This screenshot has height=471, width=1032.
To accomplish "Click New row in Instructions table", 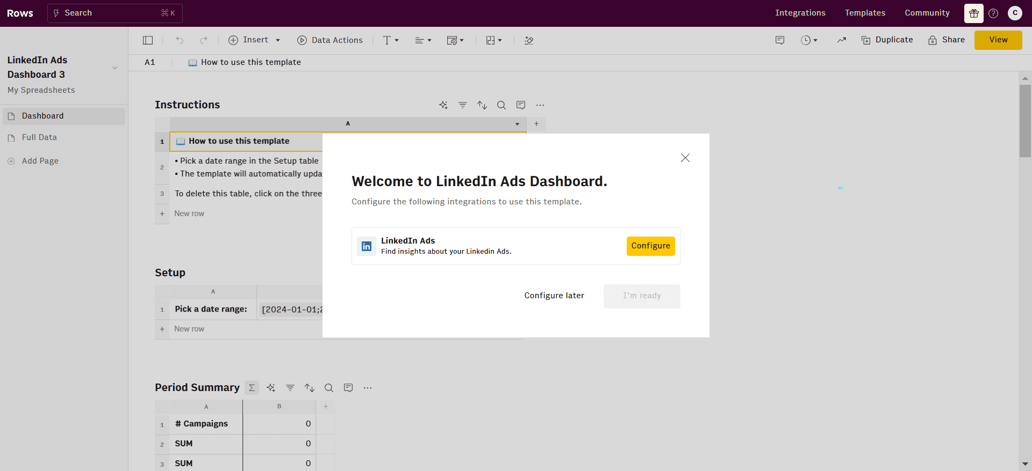I will pos(189,214).
